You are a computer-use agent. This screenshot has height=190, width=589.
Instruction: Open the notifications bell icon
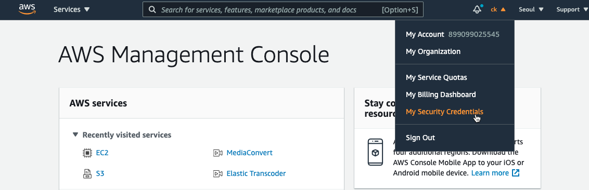click(477, 9)
